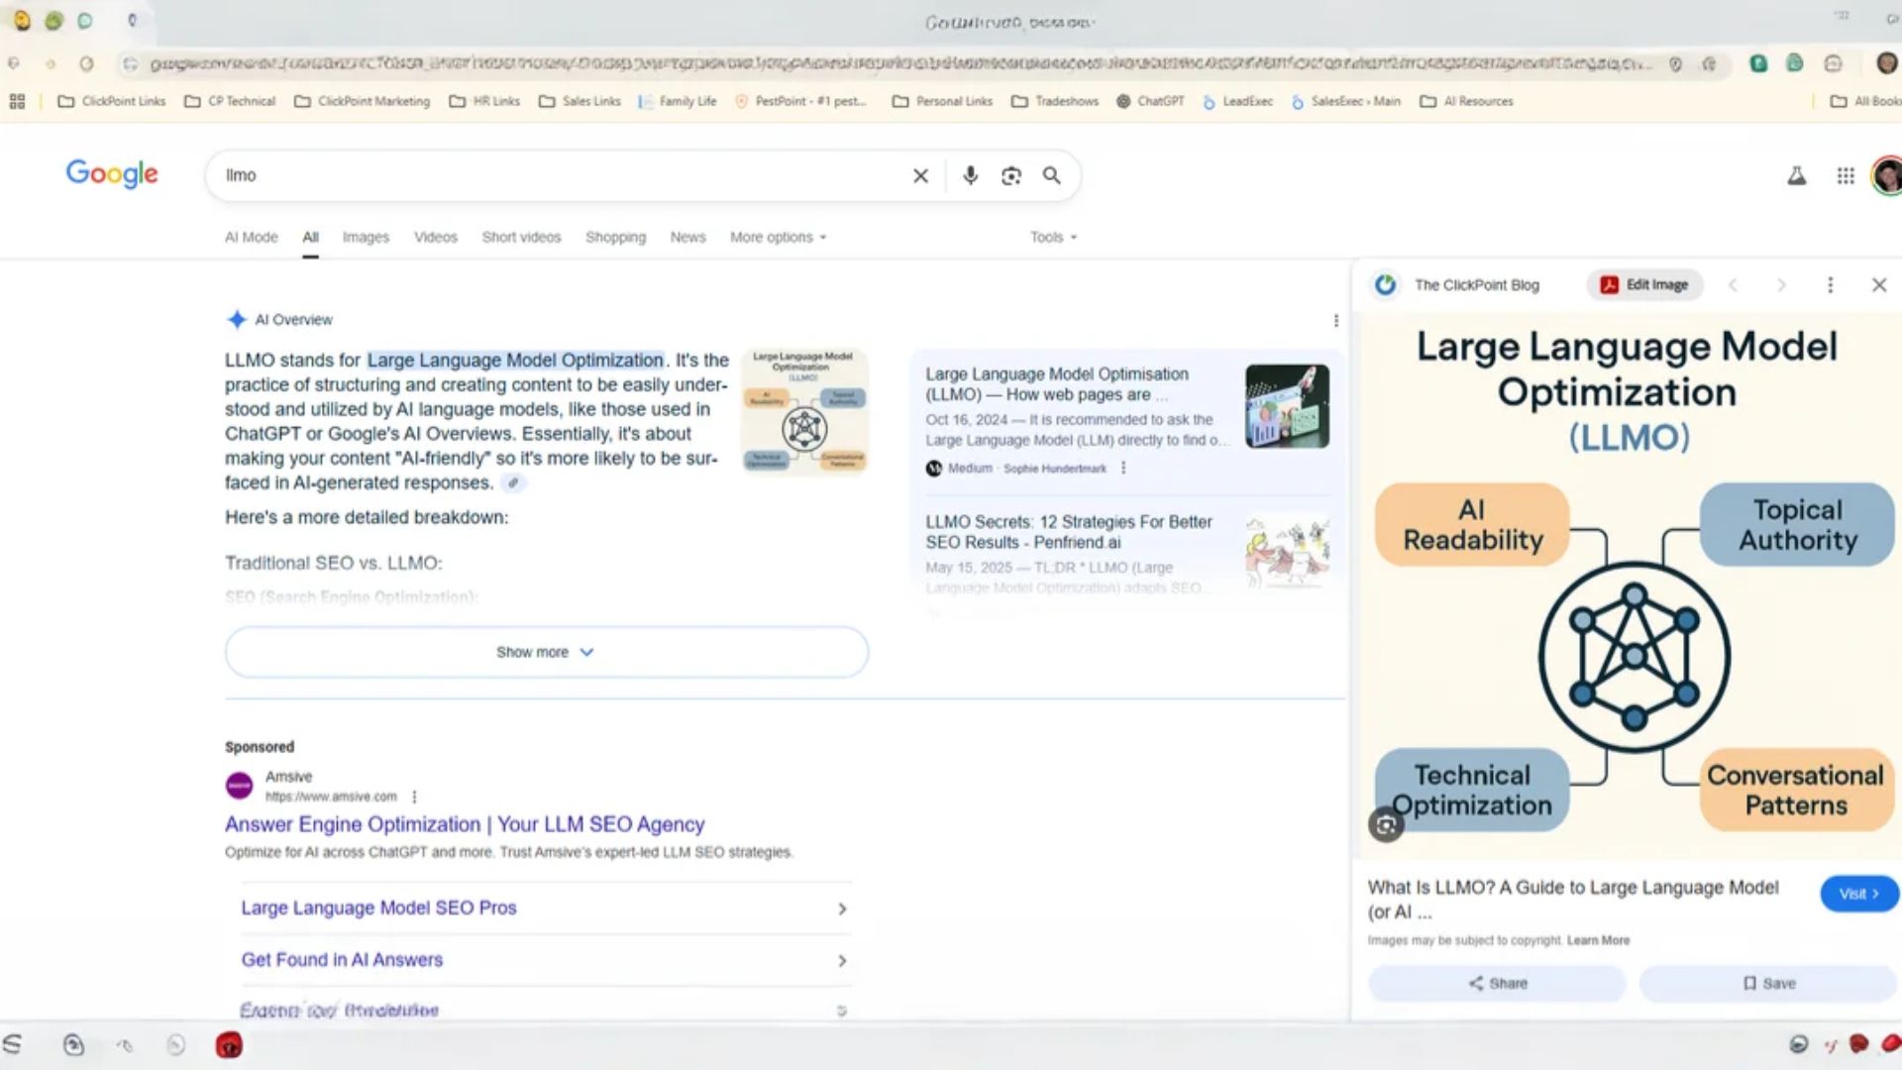The height and width of the screenshot is (1070, 1902).
Task: Open the Answer Engine Optimization sponsored link
Action: pyautogui.click(x=463, y=823)
